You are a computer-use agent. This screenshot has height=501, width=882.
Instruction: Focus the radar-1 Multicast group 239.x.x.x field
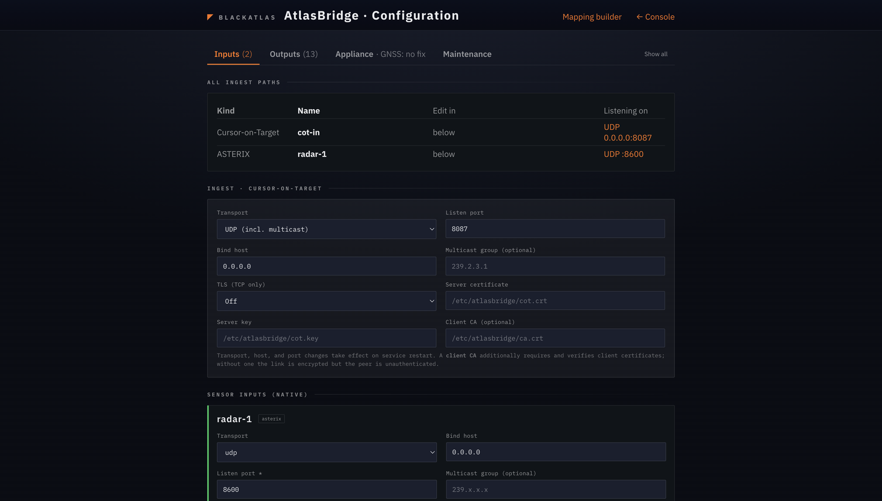tap(556, 489)
